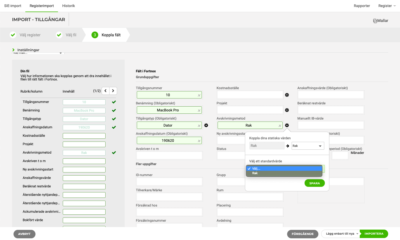Click the Kostnadsställe file content box
The height and width of the screenshot is (240, 400).
(84, 136)
